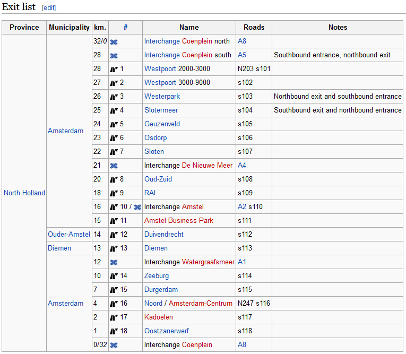The height and width of the screenshot is (354, 406).
Task: Click the interchange icon in Coenplein north row
Action: pos(114,41)
